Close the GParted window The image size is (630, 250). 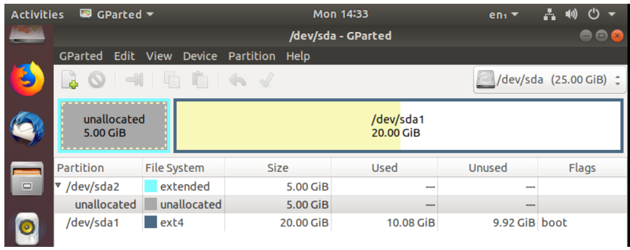click(617, 36)
